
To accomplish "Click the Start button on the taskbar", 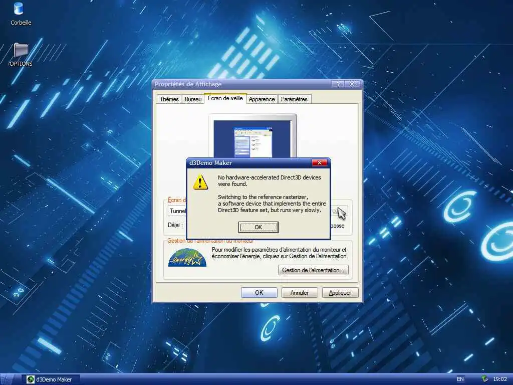I will [7, 379].
